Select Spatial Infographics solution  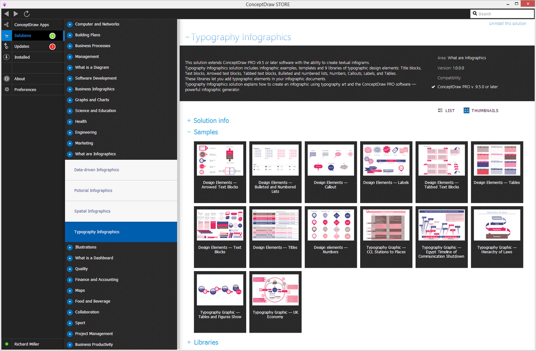click(121, 211)
